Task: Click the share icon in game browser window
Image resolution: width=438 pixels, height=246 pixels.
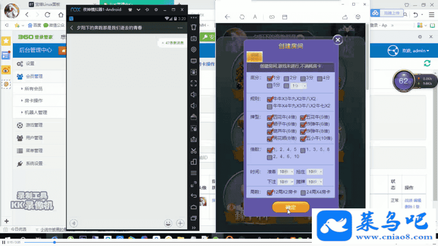Action: tap(345, 17)
